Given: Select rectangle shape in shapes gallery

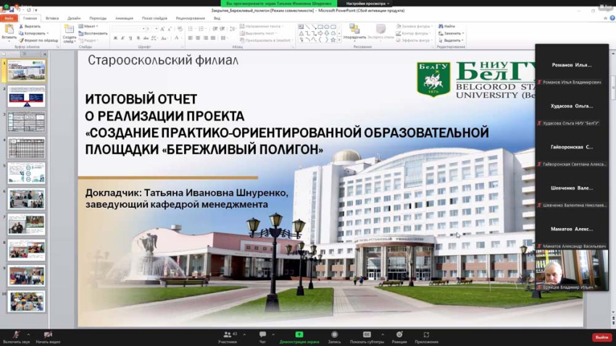Looking at the screenshot, I should point(320,27).
